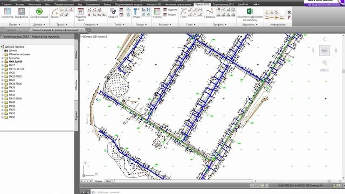Click the В (east) ViewCube compass label
The image size is (345, 194).
point(336,51)
